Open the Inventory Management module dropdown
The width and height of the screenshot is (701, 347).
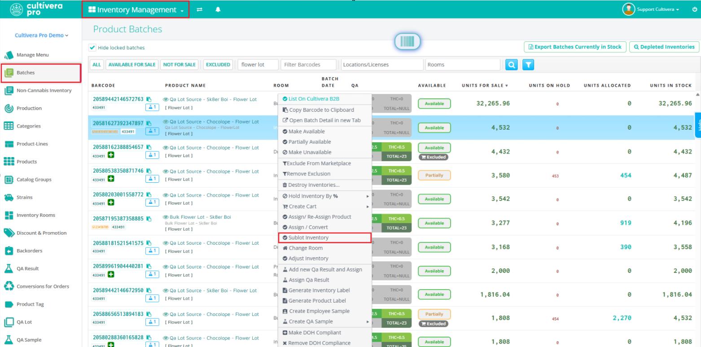pyautogui.click(x=136, y=9)
